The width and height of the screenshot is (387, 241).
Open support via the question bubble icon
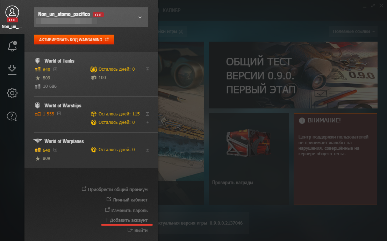point(12,116)
